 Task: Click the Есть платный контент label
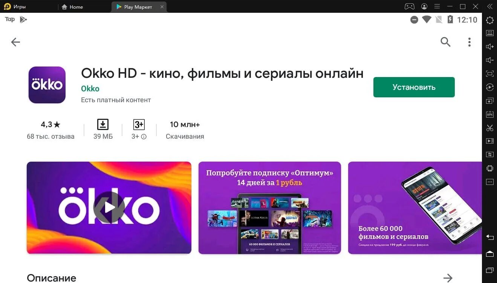(116, 100)
